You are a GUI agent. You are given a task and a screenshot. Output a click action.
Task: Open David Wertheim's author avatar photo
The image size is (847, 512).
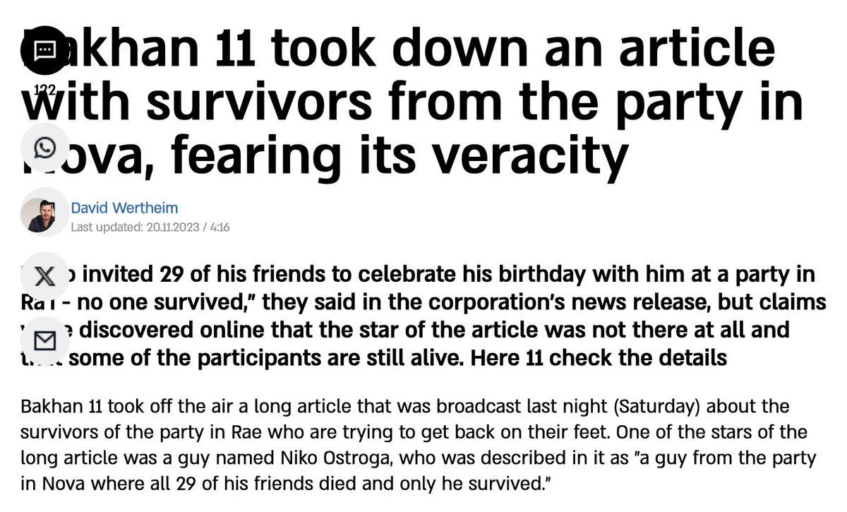tap(37, 215)
